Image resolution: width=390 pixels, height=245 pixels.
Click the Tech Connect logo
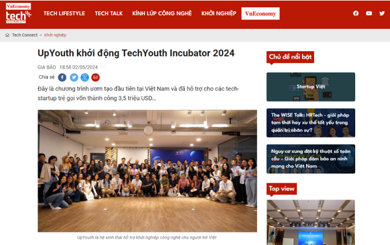(18, 14)
